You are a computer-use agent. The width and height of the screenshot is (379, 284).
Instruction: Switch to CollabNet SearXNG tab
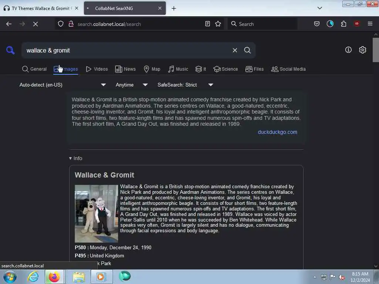click(125, 8)
